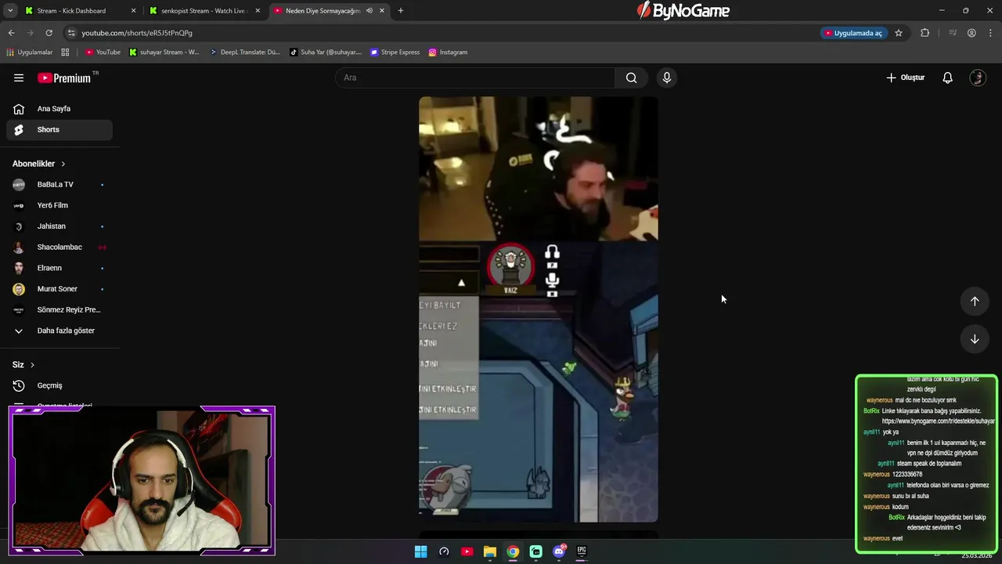
Task: Open the Windows Start menu
Action: pos(420,551)
